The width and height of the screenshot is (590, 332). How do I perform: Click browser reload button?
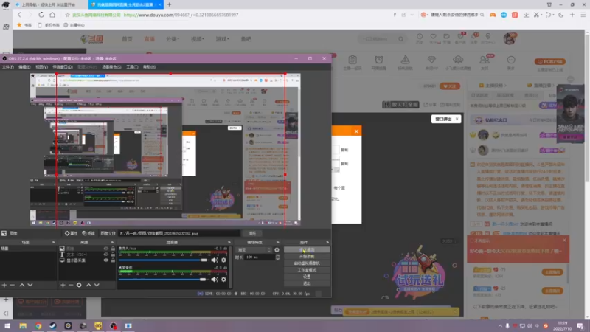coord(41,15)
